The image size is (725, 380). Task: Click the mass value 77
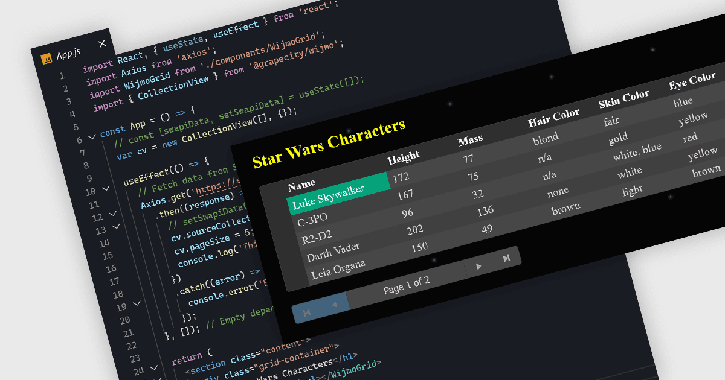pyautogui.click(x=468, y=160)
